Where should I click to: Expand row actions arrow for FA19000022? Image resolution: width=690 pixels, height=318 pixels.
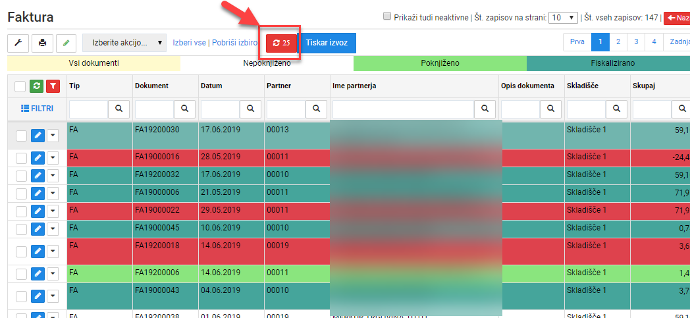click(x=53, y=211)
